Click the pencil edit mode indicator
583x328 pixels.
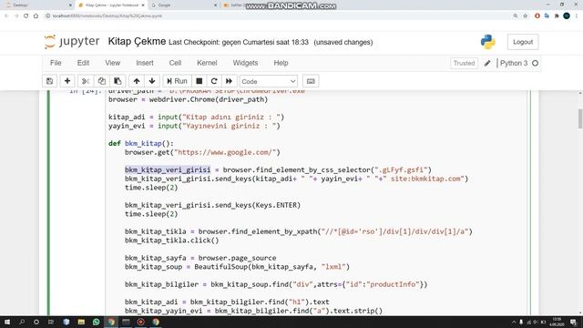pyautogui.click(x=487, y=63)
